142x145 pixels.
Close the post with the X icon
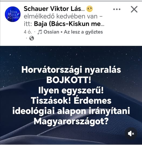coord(134,9)
